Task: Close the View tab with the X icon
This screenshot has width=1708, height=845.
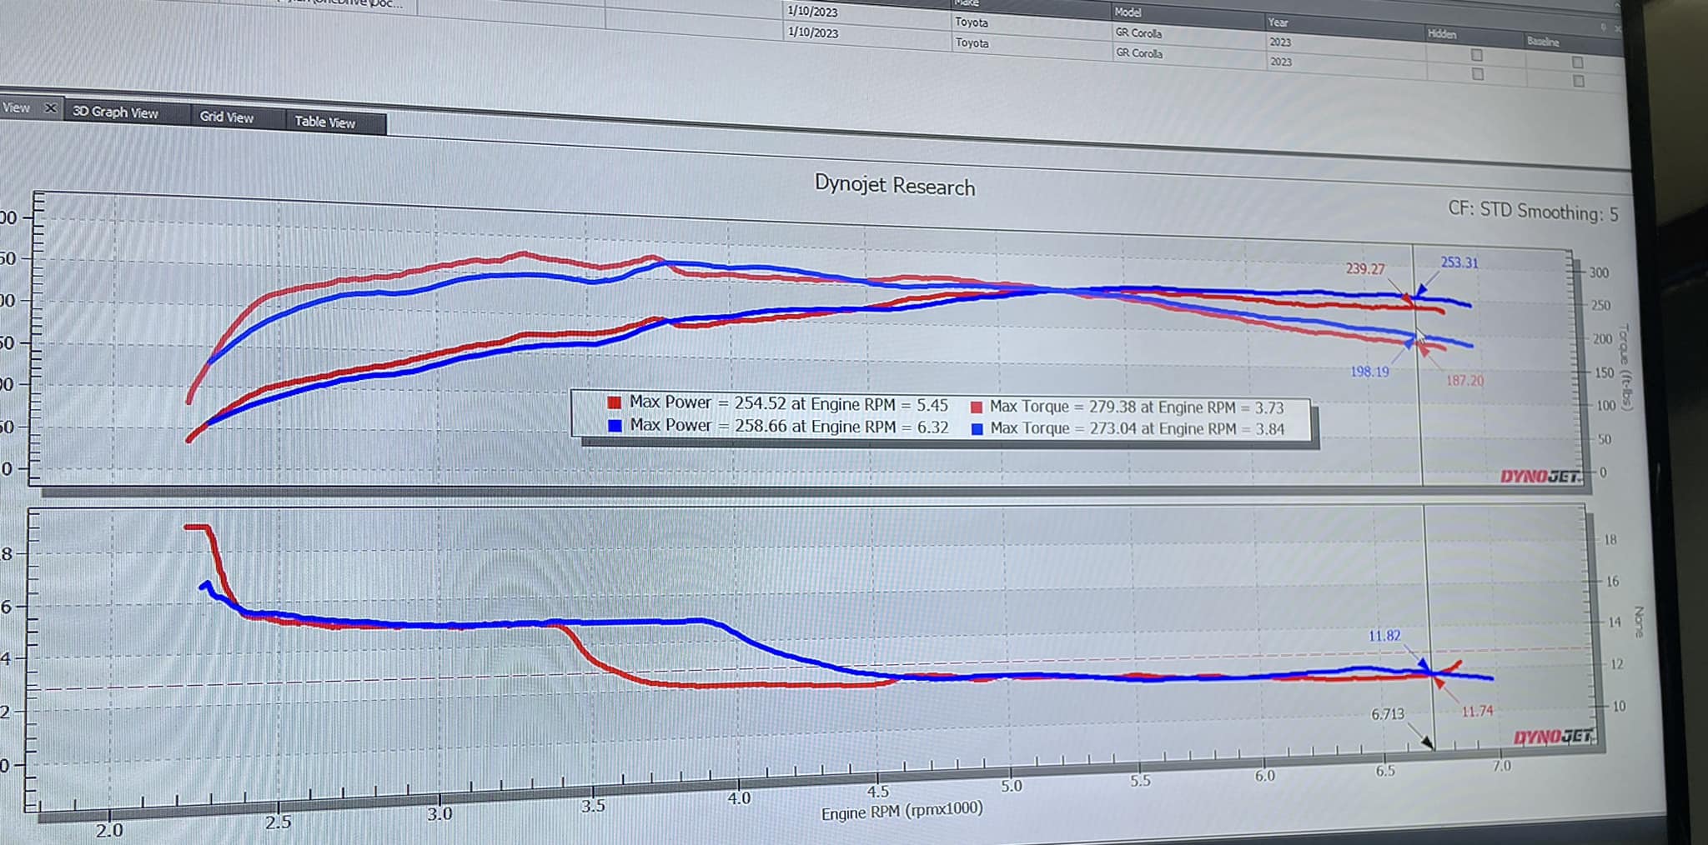Action: pos(50,108)
